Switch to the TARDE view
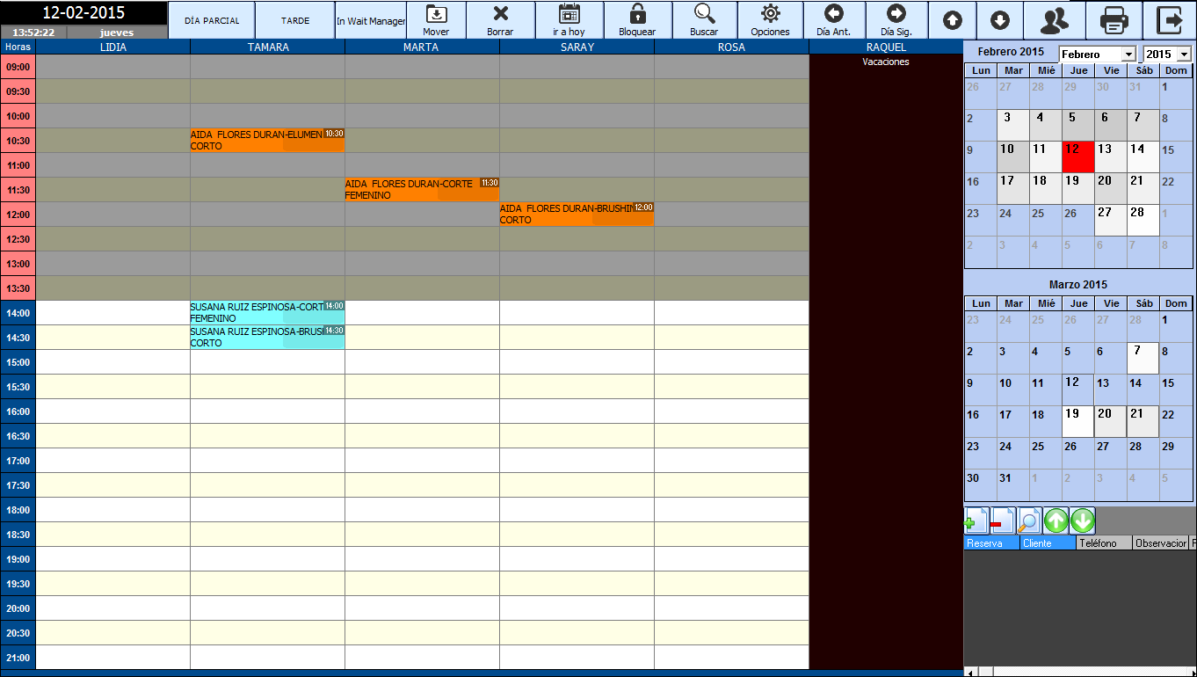This screenshot has width=1197, height=677. tap(295, 20)
